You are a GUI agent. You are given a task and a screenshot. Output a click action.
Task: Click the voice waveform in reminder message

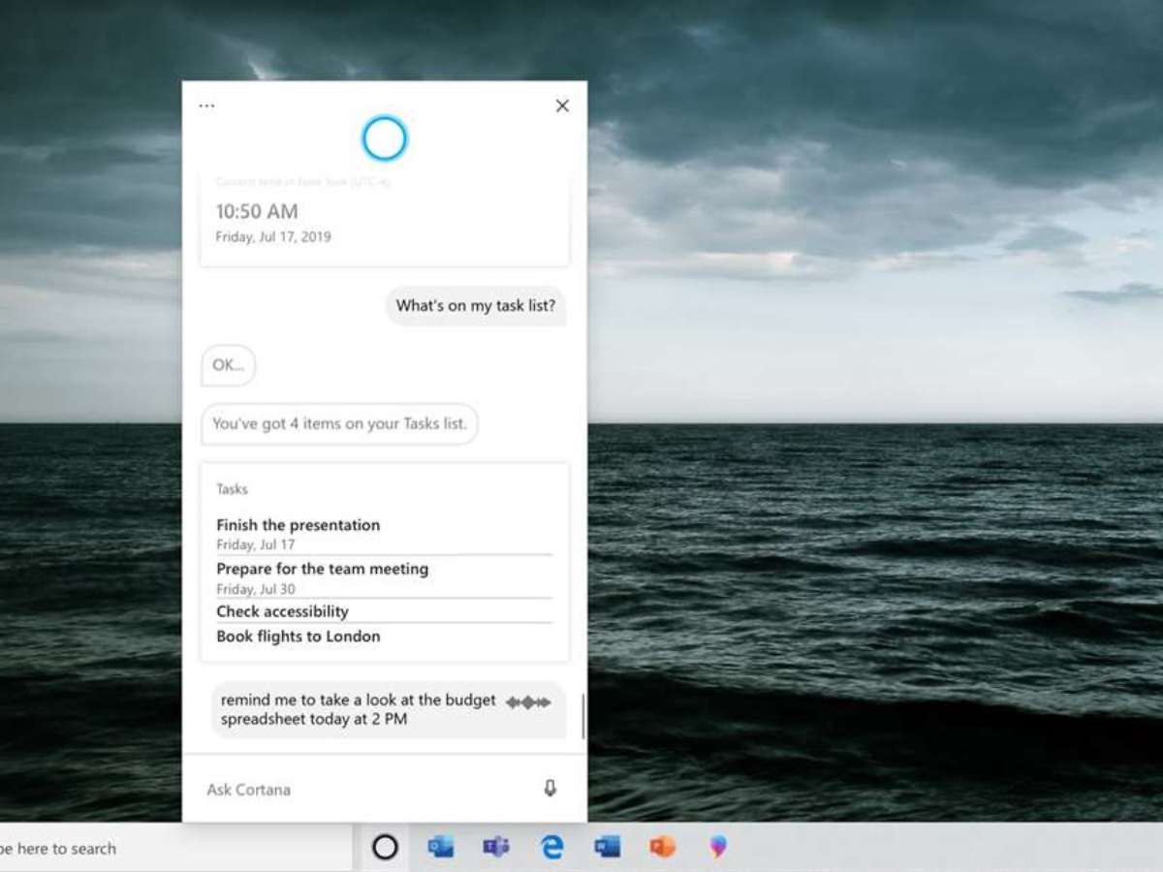click(528, 702)
